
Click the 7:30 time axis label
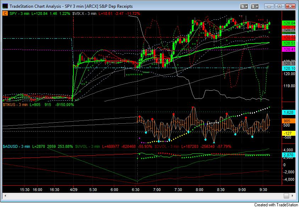[178, 190]
